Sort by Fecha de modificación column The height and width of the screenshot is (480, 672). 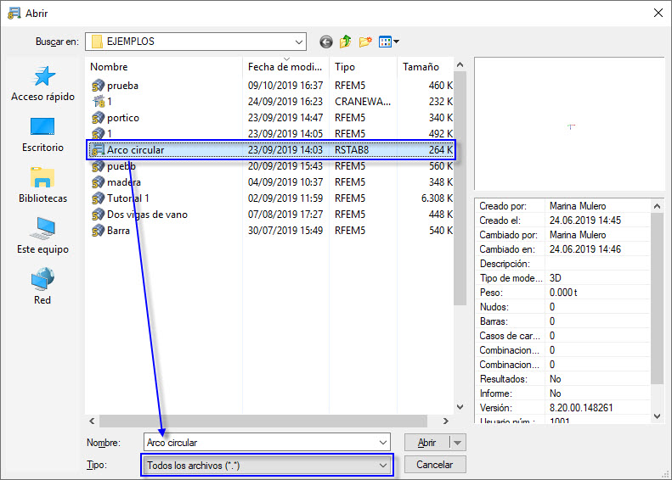point(285,67)
